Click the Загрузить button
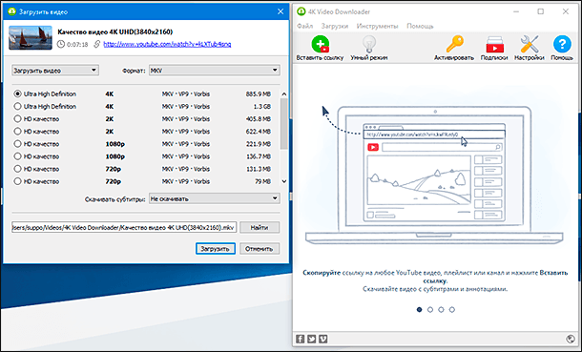 pyautogui.click(x=216, y=249)
